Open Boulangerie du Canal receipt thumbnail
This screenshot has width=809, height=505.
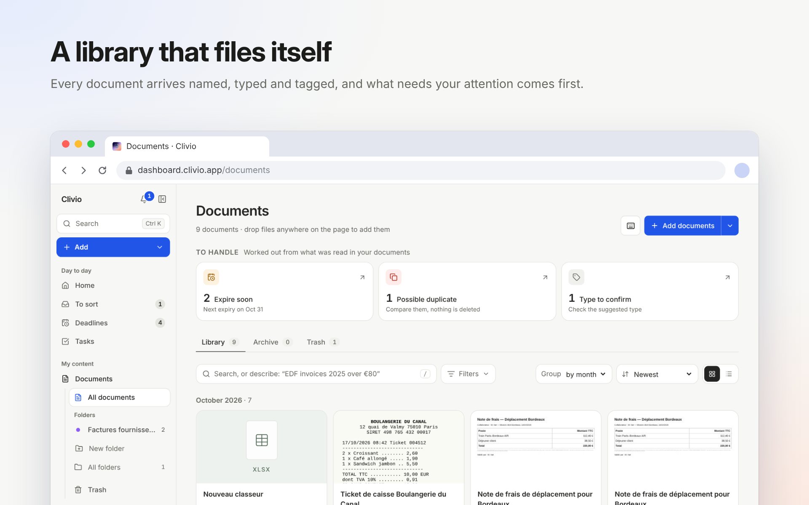click(399, 447)
